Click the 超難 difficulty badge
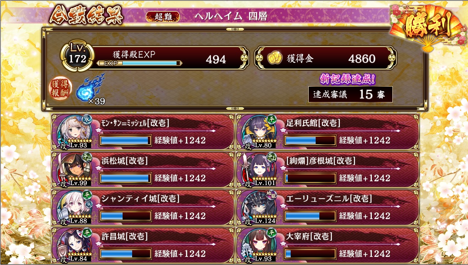This screenshot has height=265, width=468. pos(163,17)
